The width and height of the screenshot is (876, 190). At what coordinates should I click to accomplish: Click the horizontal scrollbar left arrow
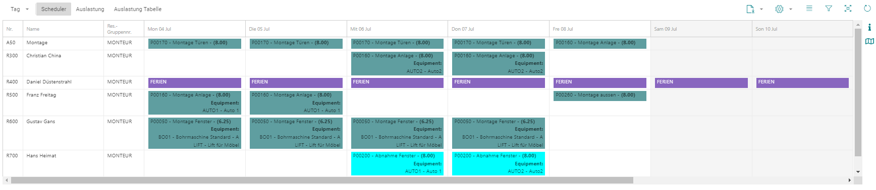6,180
